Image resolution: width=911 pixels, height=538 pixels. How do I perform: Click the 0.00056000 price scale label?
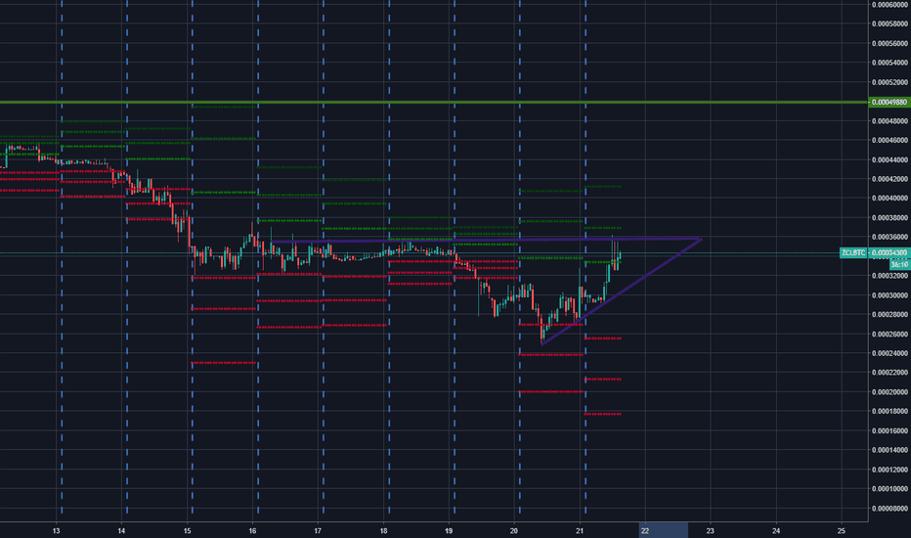click(890, 44)
